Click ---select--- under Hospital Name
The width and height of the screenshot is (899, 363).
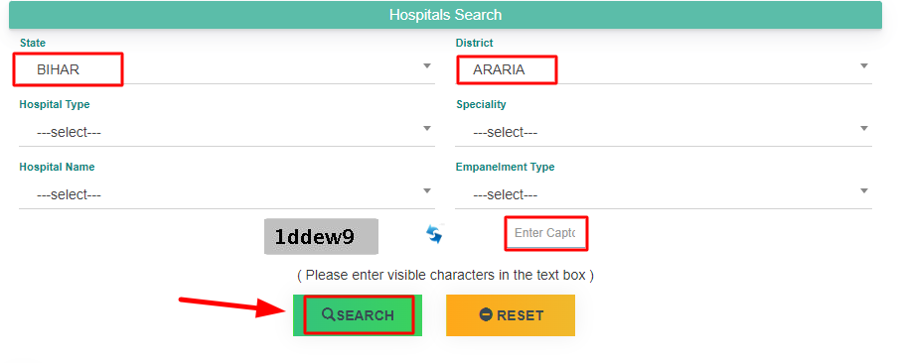(69, 194)
